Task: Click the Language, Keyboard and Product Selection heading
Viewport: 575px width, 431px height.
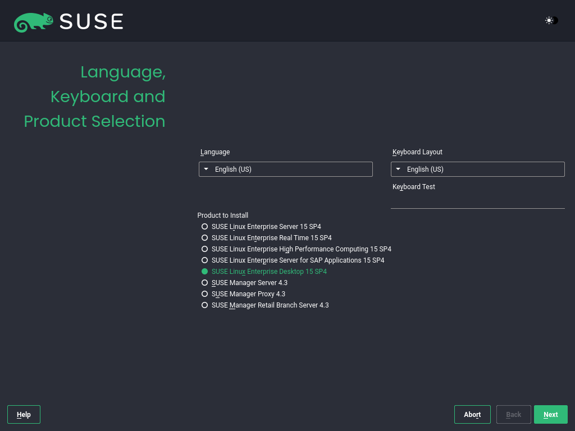Action: [94, 97]
